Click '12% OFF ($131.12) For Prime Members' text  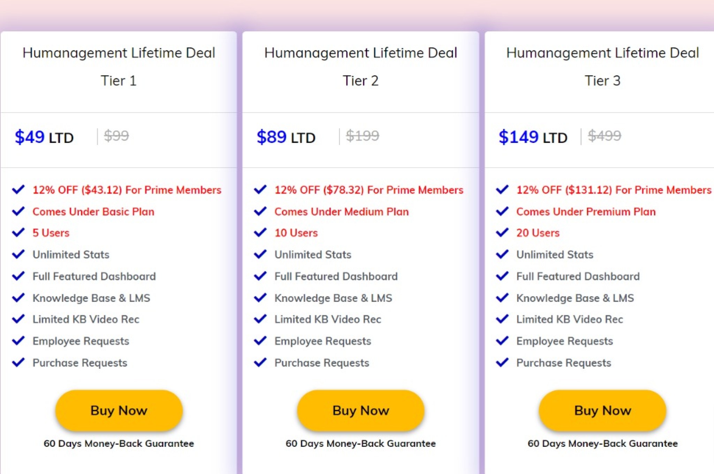[x=614, y=190]
